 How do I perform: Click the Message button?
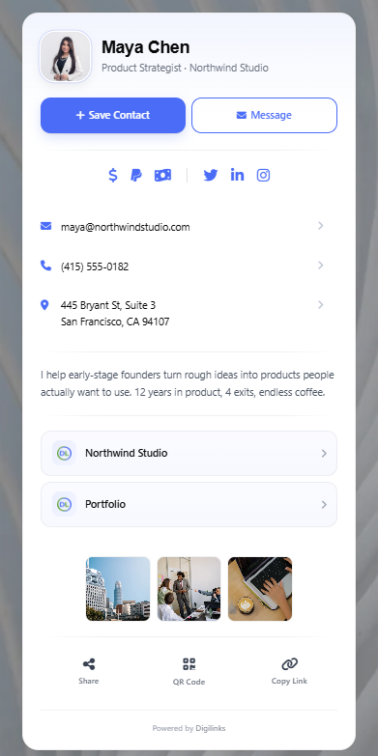pyautogui.click(x=264, y=115)
